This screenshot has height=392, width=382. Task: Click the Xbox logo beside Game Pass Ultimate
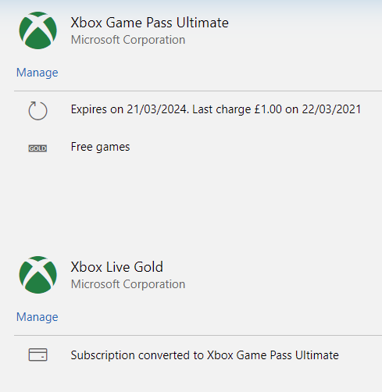(x=37, y=30)
